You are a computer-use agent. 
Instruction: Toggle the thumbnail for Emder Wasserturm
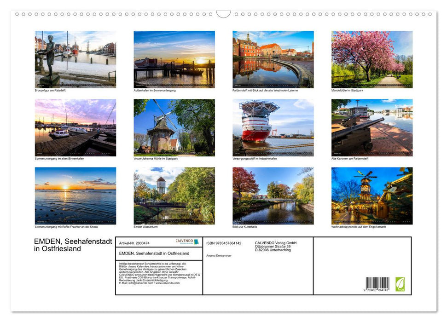coord(174,195)
